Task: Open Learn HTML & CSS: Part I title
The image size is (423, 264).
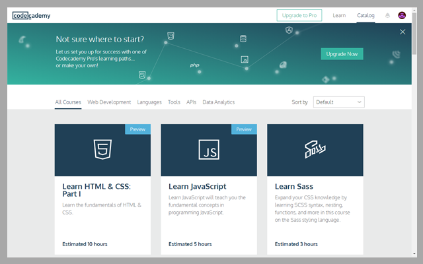Action: (x=96, y=190)
